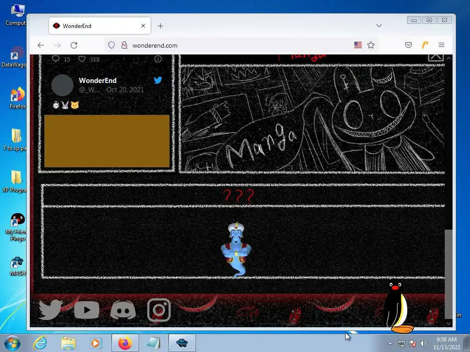Click the orange extension icon in toolbar
This screenshot has width=470, height=352.
click(425, 45)
